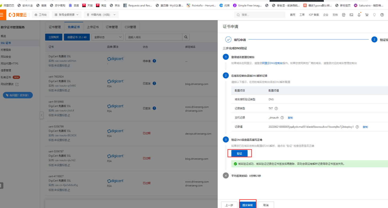Open ICP 备案 header link
Image resolution: width=388 pixels, height=208 pixels.
pyautogui.click(x=314, y=15)
